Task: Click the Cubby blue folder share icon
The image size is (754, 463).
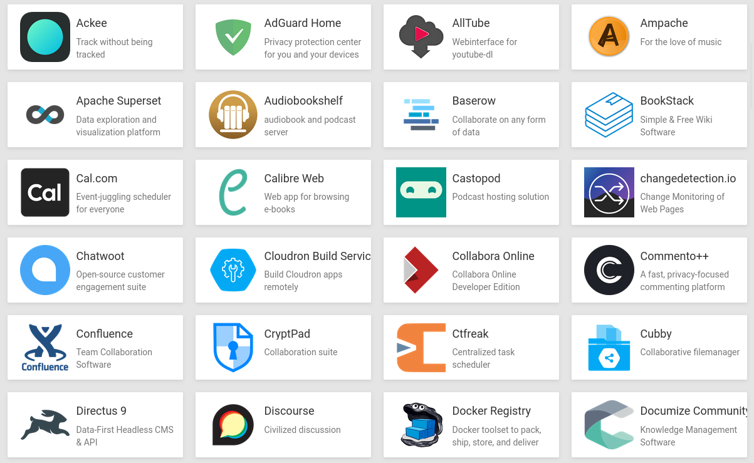Action: 609,348
